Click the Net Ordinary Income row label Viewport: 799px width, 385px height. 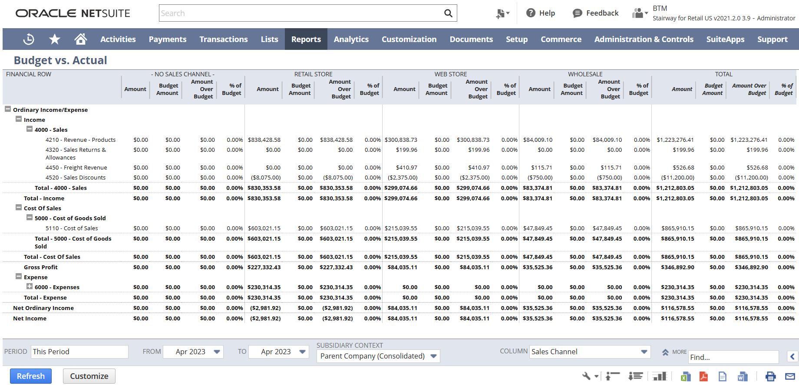coord(43,308)
